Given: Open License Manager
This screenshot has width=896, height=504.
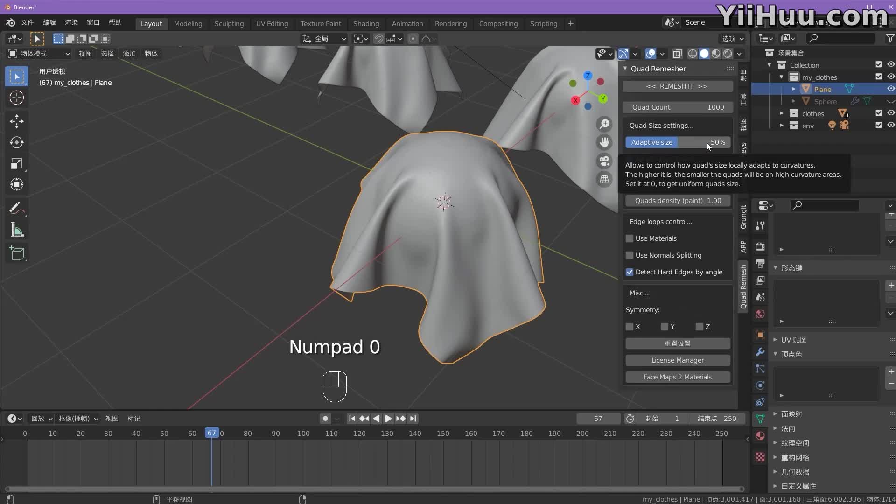Looking at the screenshot, I should pyautogui.click(x=677, y=360).
